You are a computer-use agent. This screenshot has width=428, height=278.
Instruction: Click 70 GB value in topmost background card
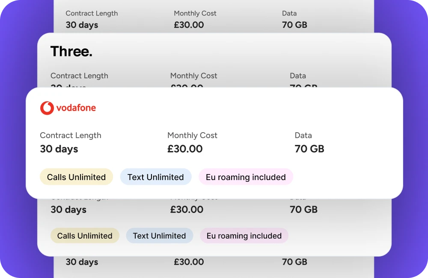click(x=294, y=25)
